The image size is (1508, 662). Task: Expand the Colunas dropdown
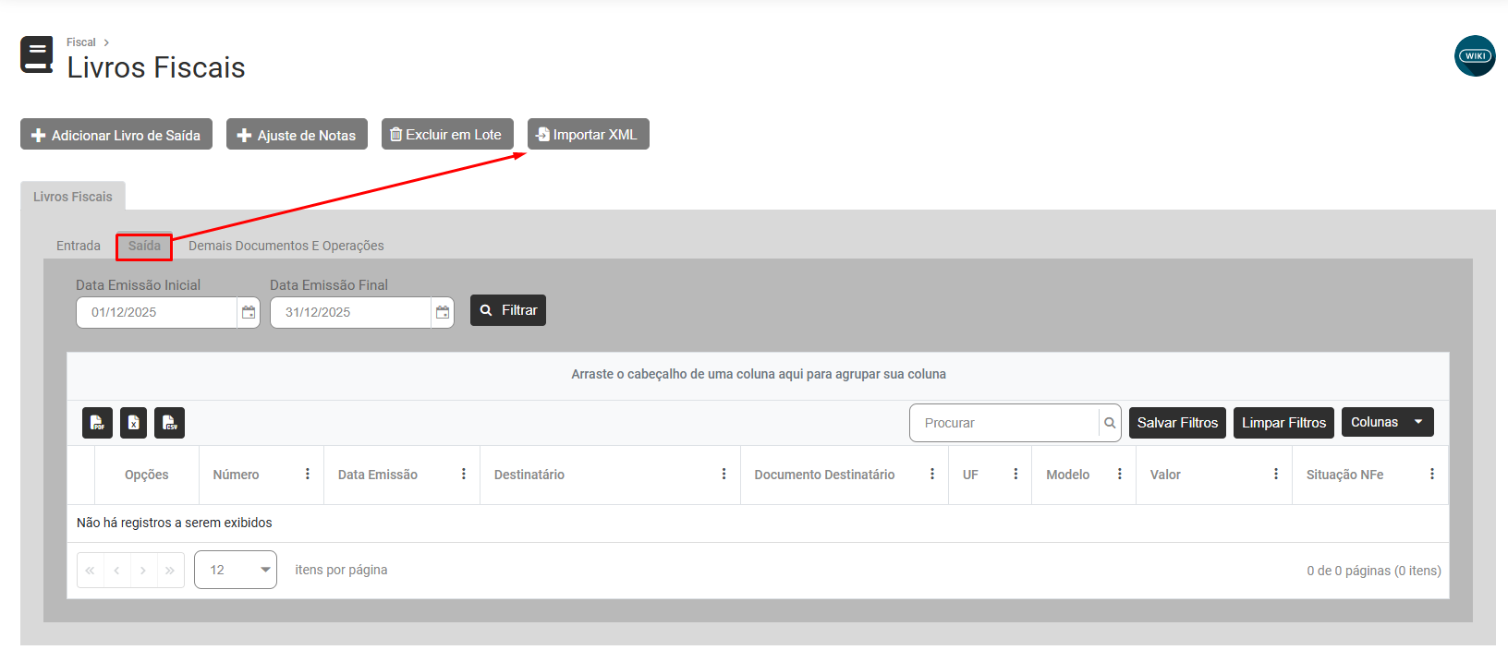coord(1388,422)
